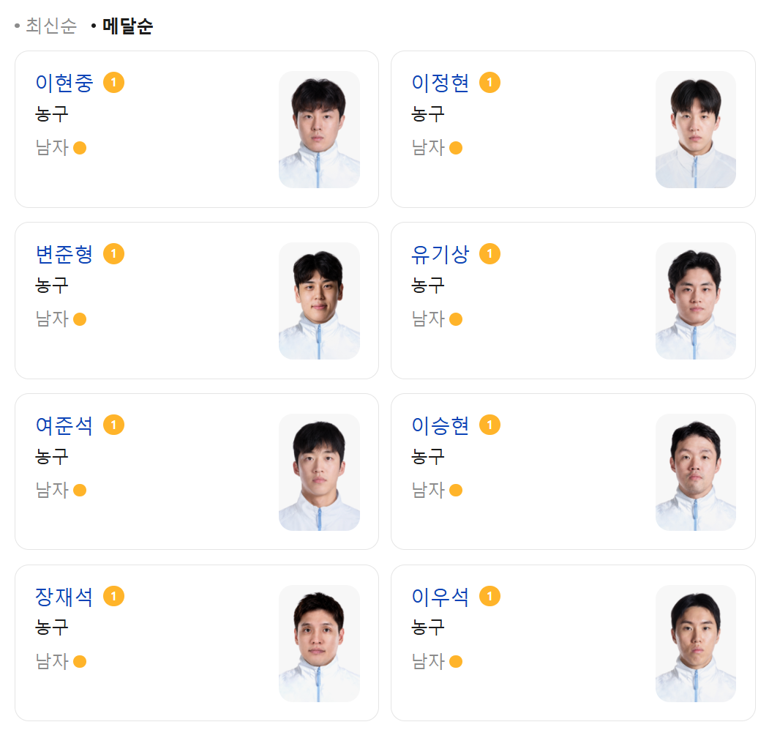The height and width of the screenshot is (730, 769).
Task: Click the gold medal badge beside 변준형
Action: coord(114,254)
